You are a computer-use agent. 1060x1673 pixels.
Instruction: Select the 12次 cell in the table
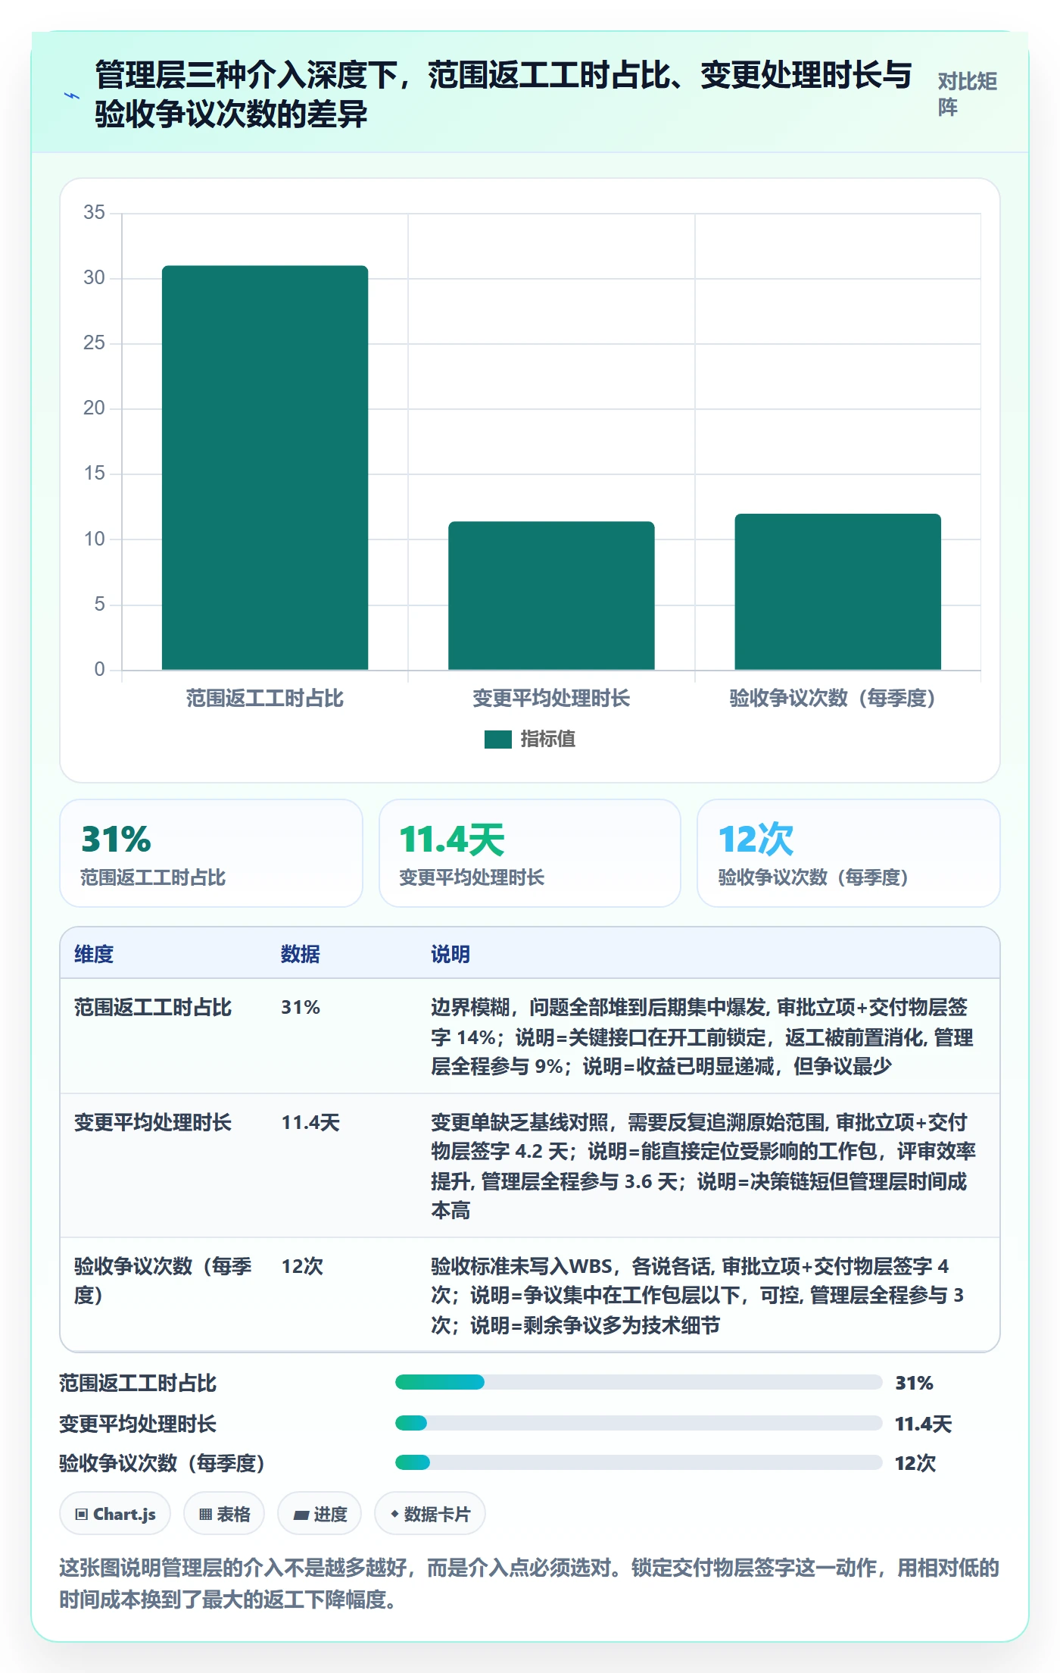(302, 1266)
